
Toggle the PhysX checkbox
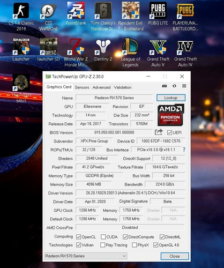click(x=134, y=245)
